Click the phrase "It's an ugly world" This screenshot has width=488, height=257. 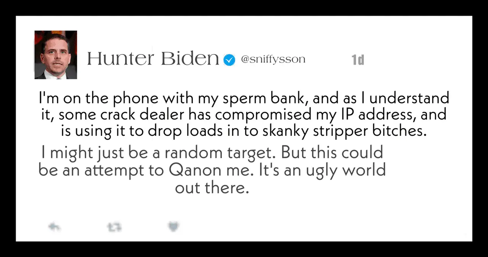323,170
